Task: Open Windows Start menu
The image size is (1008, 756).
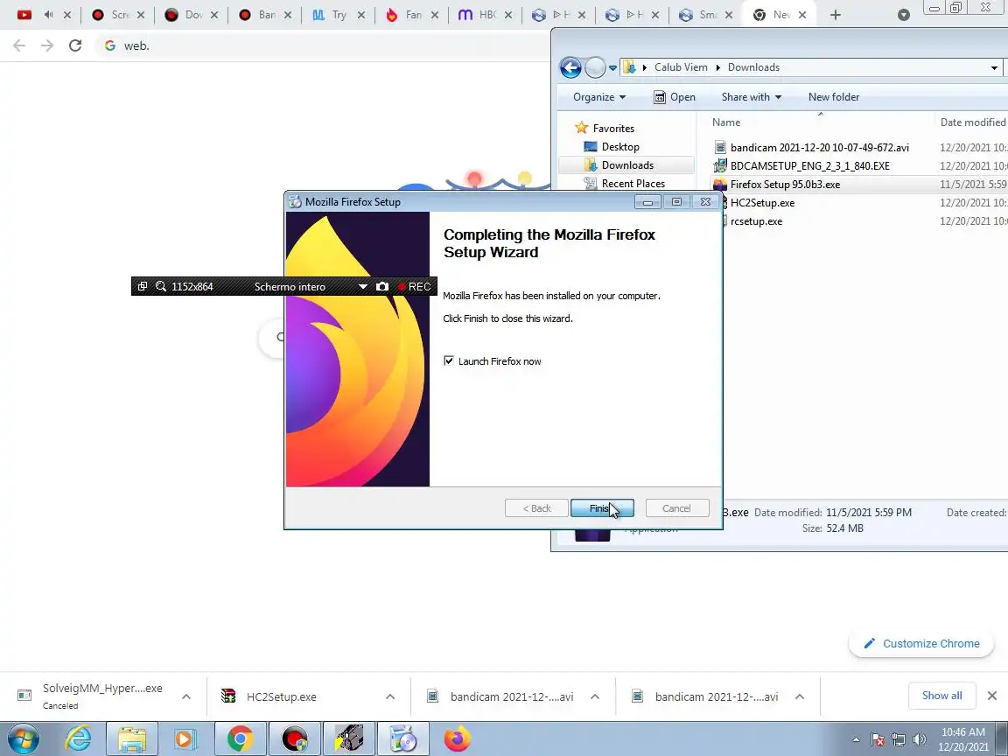Action: (x=23, y=739)
